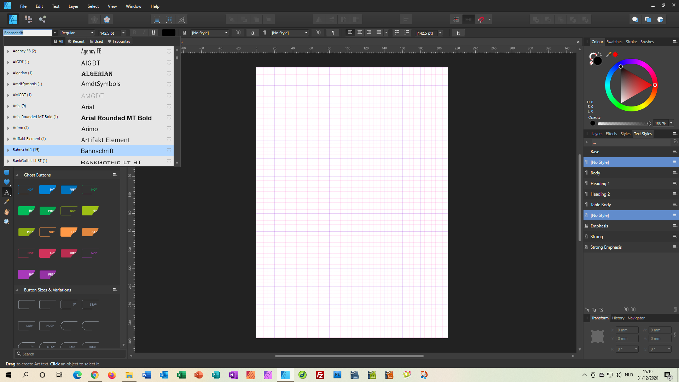
Task: Show Recent fonts filter
Action: click(76, 41)
